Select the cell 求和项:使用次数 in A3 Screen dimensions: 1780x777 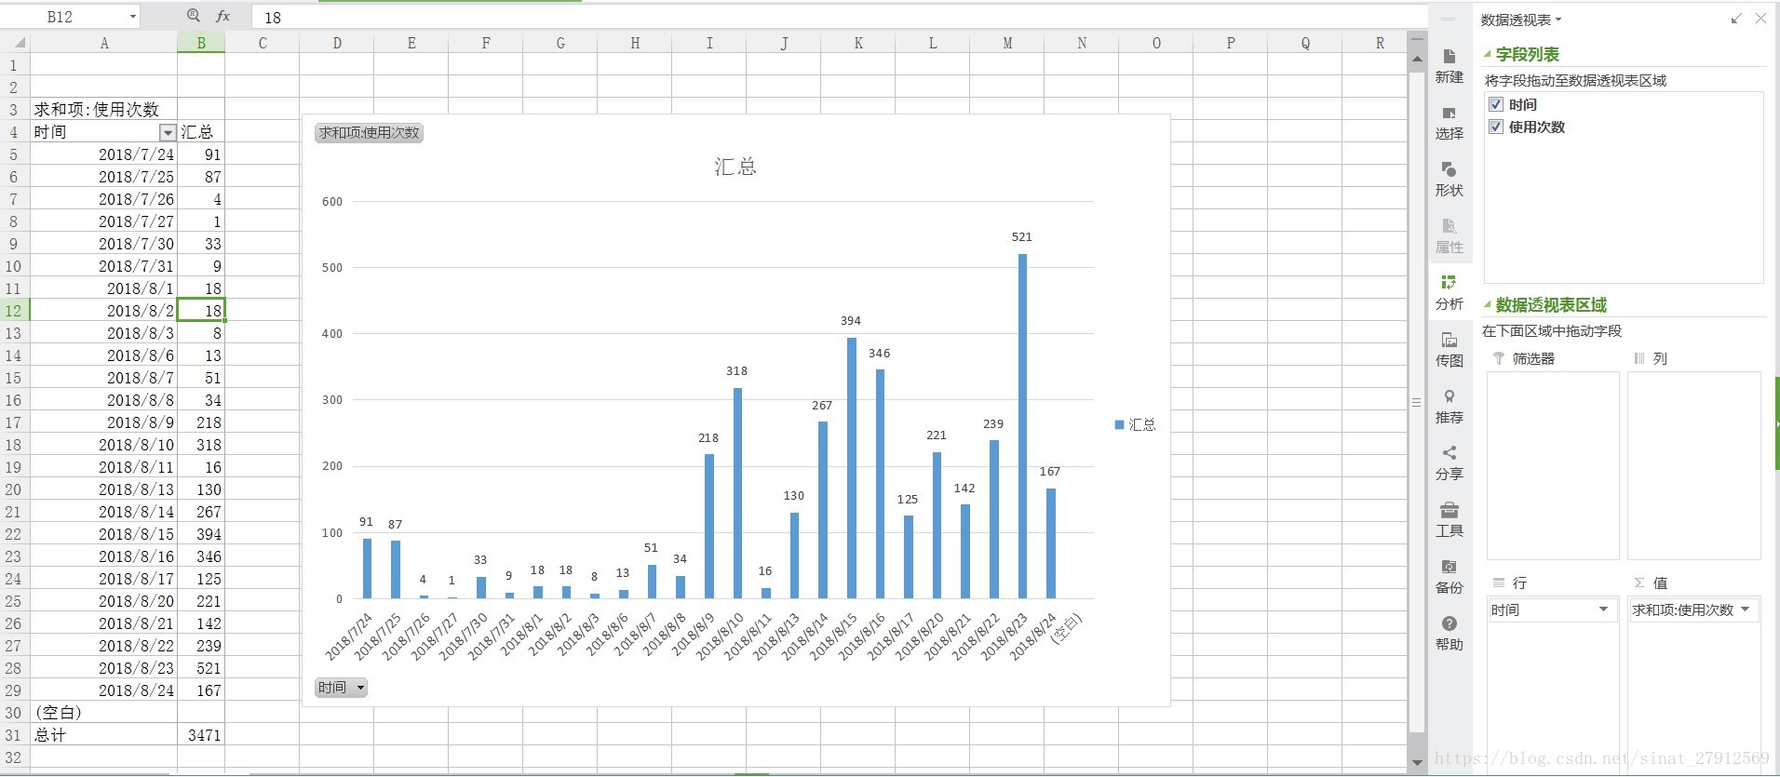pyautogui.click(x=103, y=110)
